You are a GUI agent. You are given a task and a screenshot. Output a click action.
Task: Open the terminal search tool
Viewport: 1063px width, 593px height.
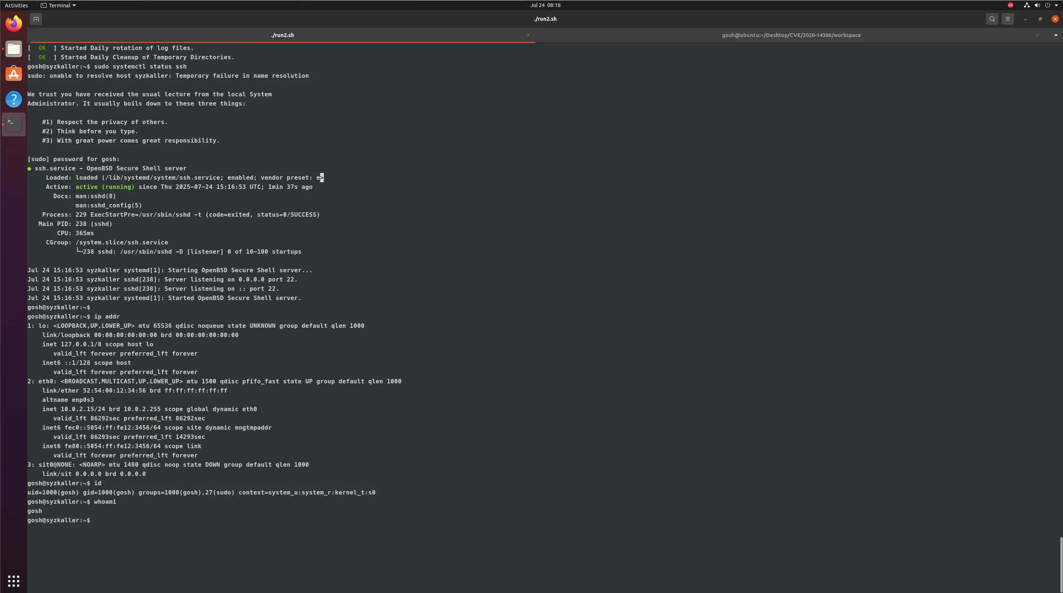point(992,19)
